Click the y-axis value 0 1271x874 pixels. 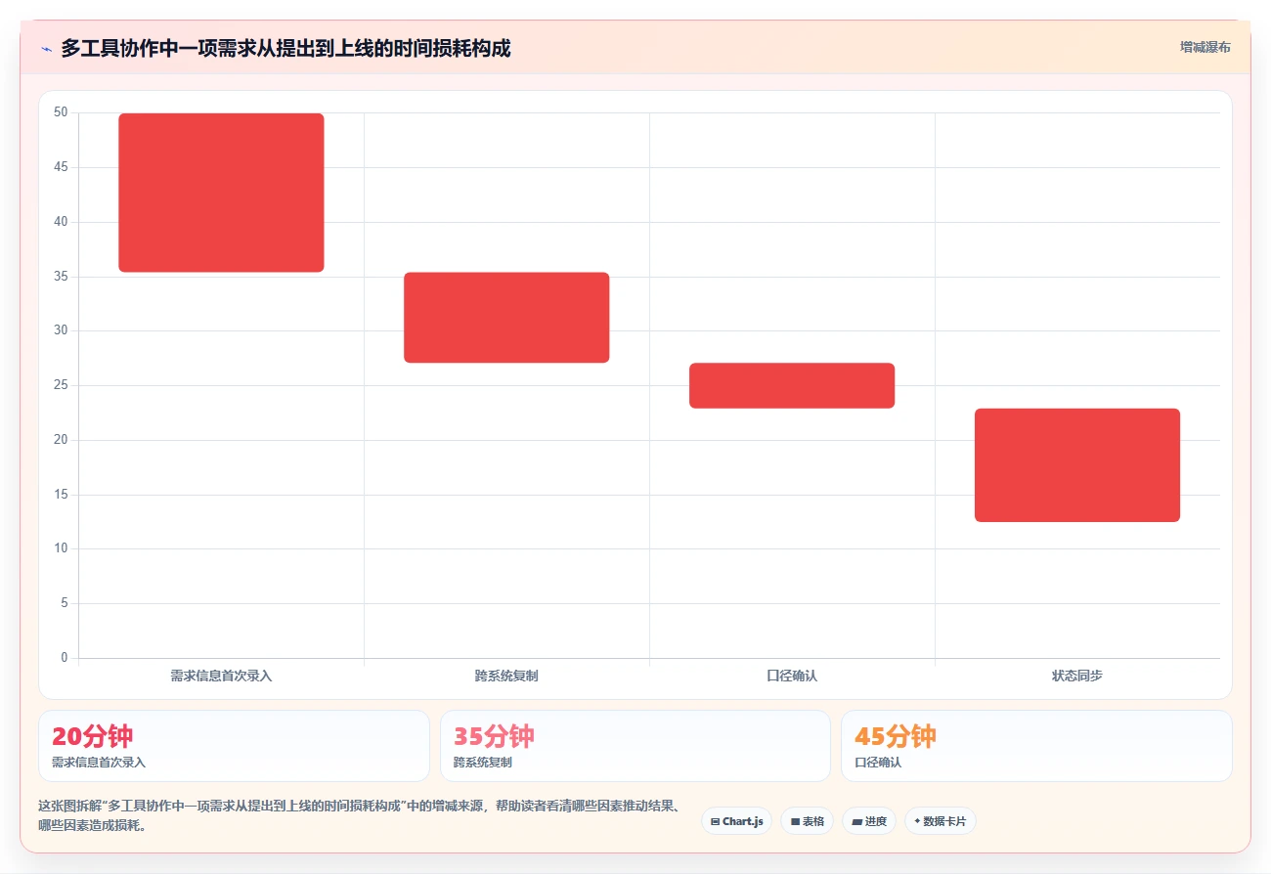point(65,658)
